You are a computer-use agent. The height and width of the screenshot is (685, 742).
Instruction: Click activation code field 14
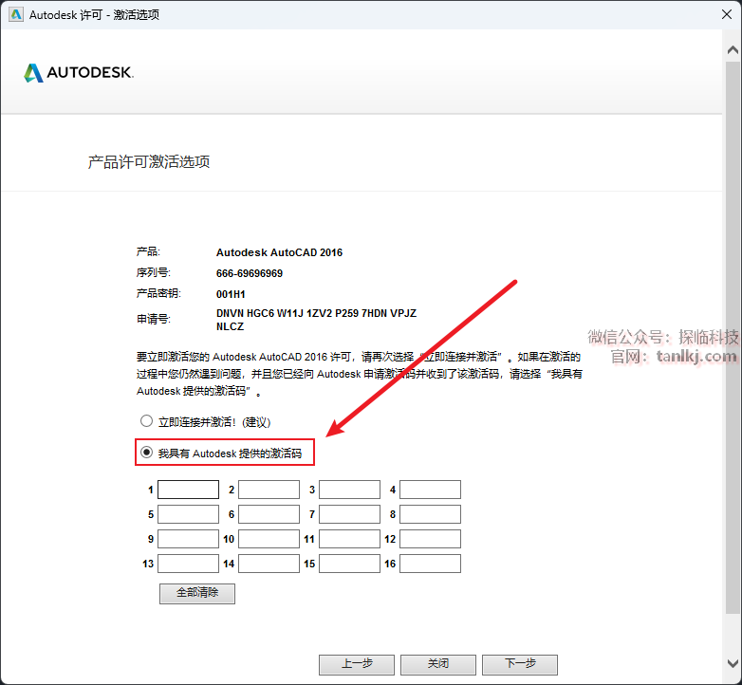(269, 564)
